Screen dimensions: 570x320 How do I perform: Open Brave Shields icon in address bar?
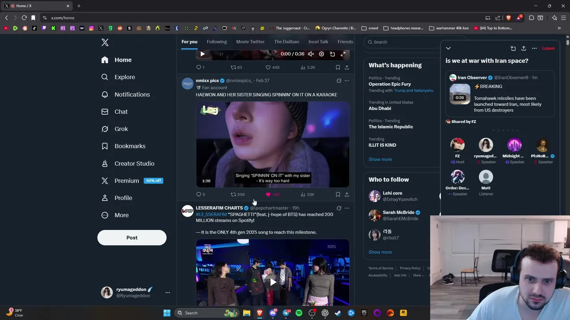pyautogui.click(x=509, y=18)
